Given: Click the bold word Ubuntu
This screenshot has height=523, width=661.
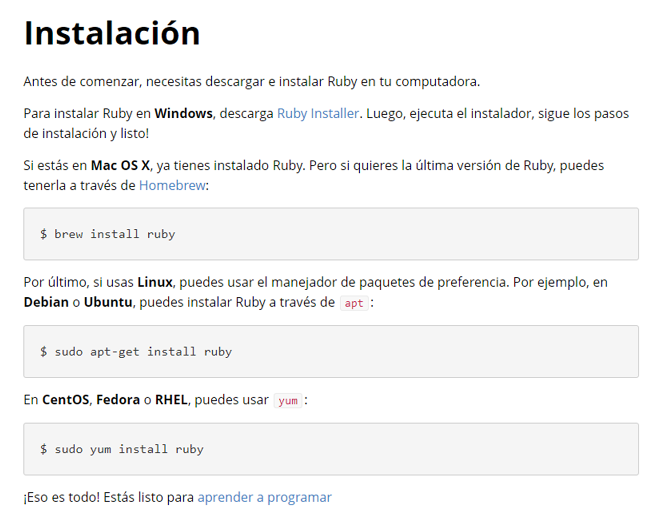Looking at the screenshot, I should point(108,302).
